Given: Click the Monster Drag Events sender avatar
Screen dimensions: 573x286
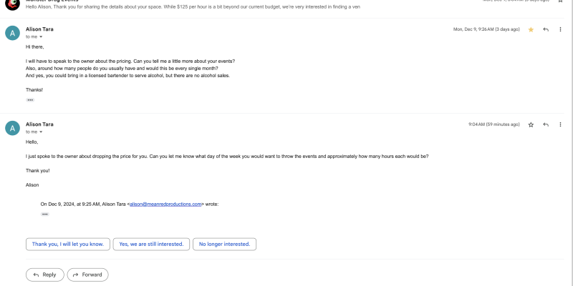Looking at the screenshot, I should 12,4.
